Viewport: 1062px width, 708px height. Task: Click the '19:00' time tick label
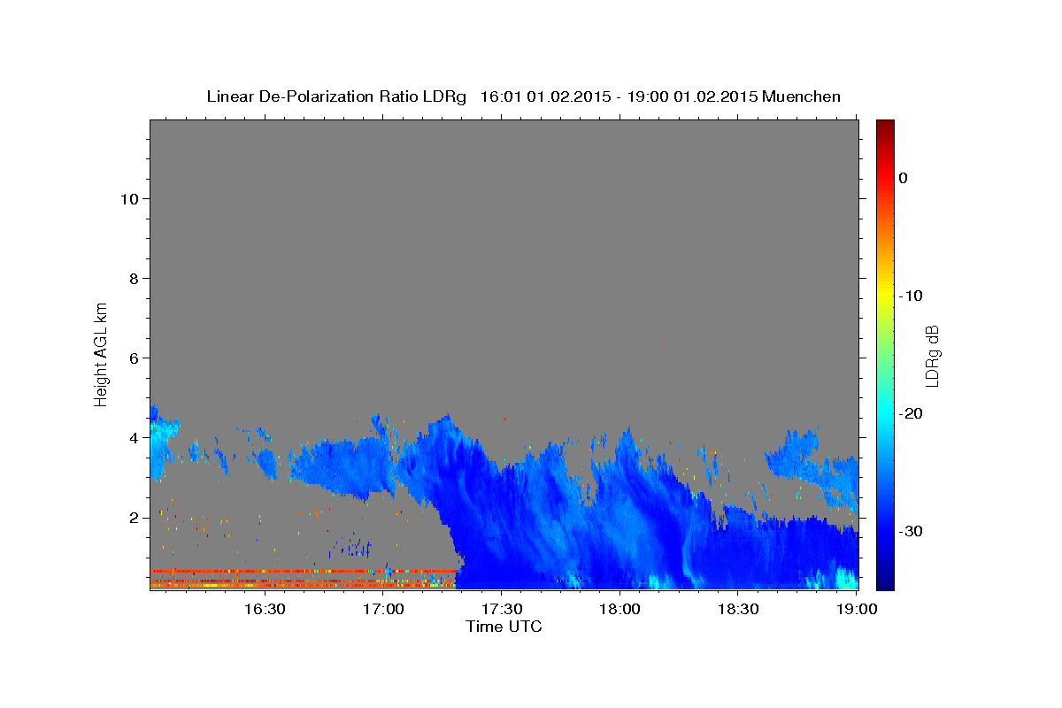[x=857, y=610]
